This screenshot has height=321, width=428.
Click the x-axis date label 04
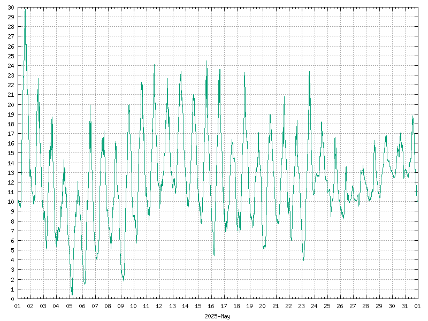(56, 306)
